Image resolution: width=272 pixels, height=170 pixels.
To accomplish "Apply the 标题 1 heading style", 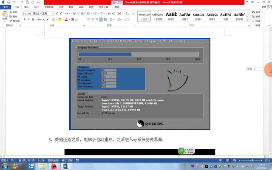I will point(171,16).
